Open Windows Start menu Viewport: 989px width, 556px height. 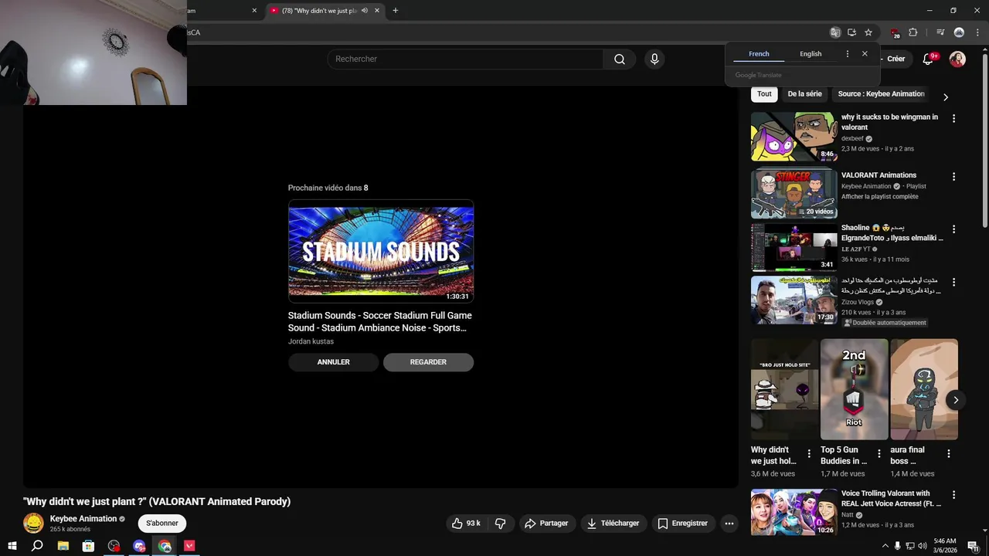point(12,546)
